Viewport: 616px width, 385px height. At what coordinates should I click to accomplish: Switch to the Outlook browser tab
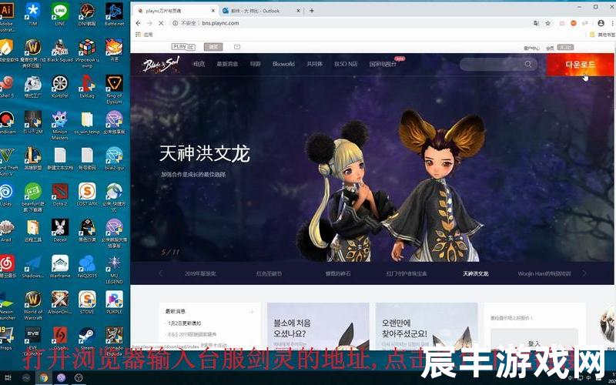[x=260, y=11]
